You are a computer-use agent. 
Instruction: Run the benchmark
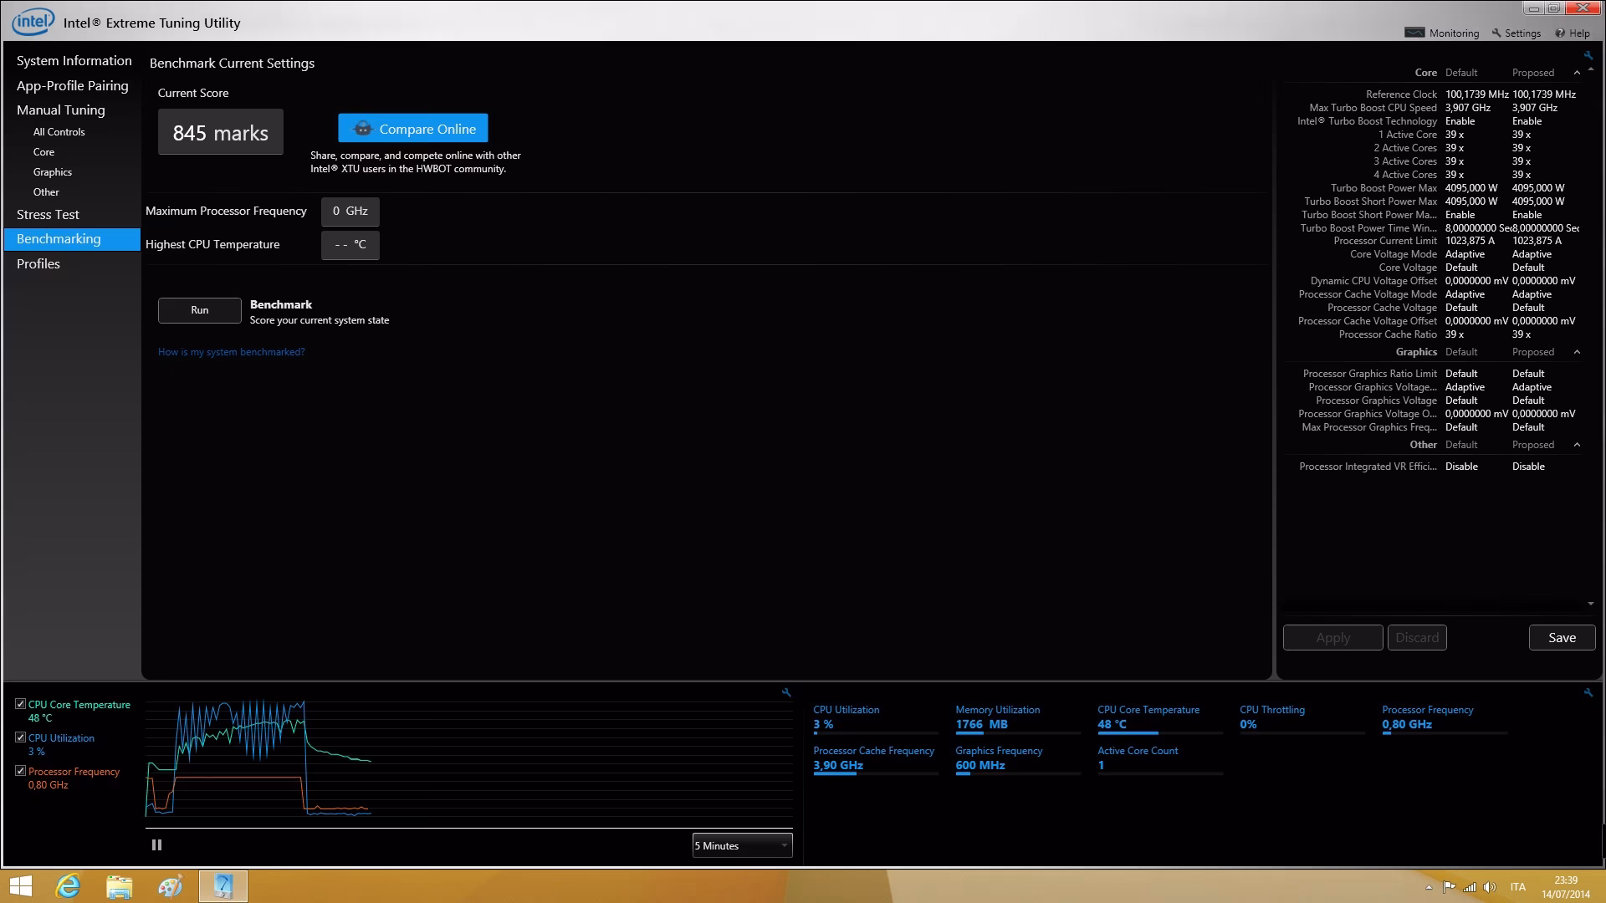(200, 310)
